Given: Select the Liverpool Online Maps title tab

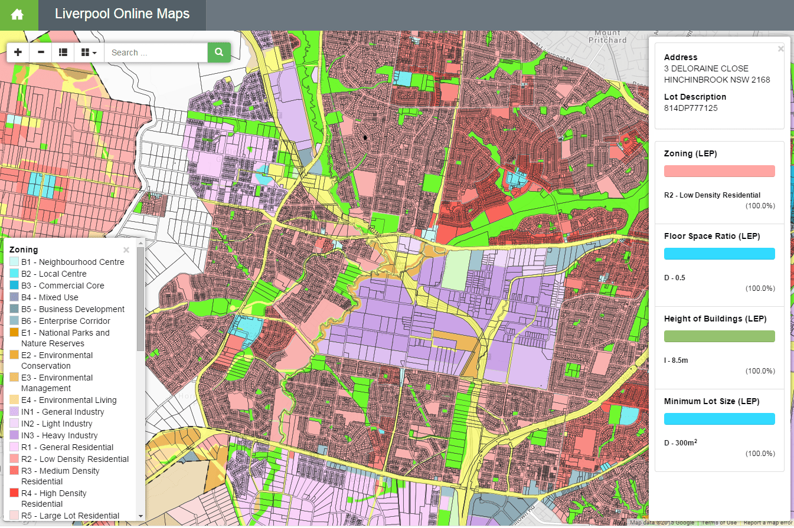Looking at the screenshot, I should click(x=122, y=14).
